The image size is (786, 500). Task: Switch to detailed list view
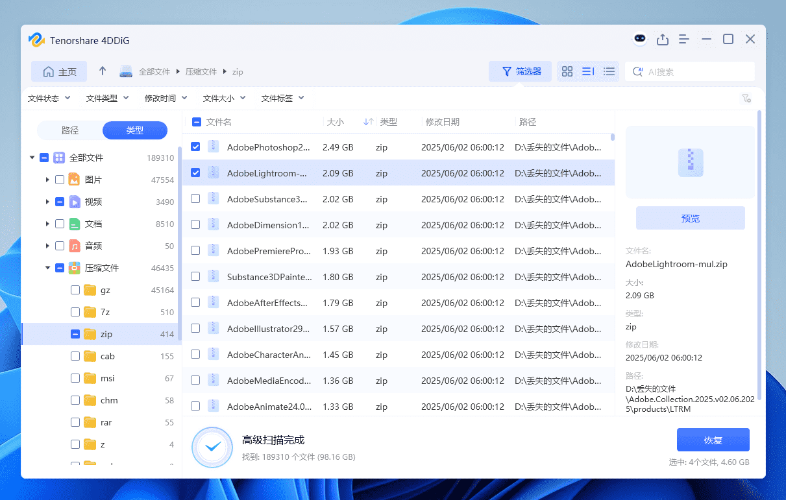click(x=588, y=71)
